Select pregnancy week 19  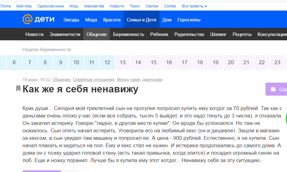215,63
